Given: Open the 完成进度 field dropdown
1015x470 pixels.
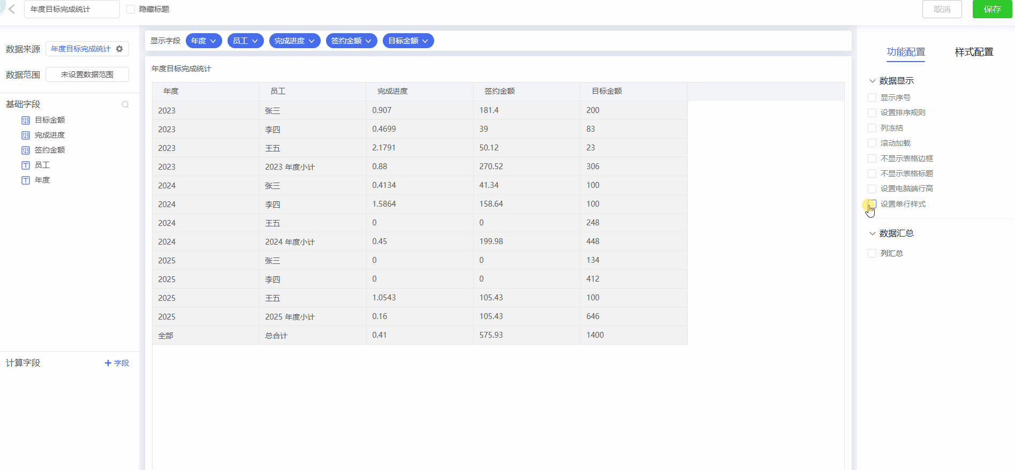Looking at the screenshot, I should [x=294, y=41].
